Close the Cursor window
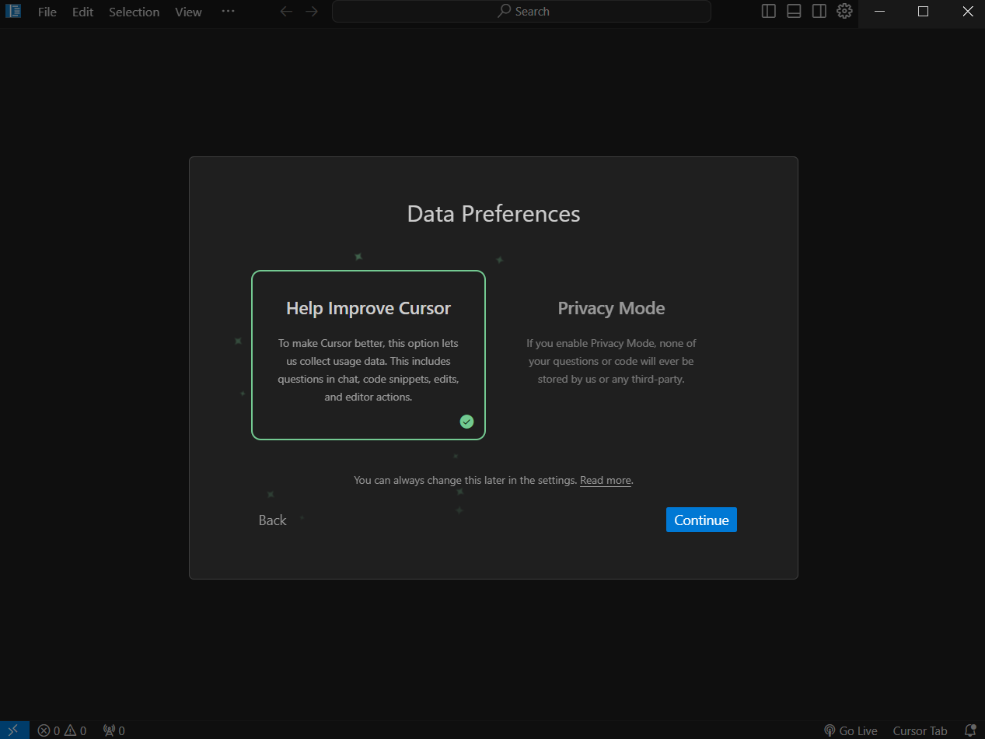985x739 pixels. click(967, 12)
